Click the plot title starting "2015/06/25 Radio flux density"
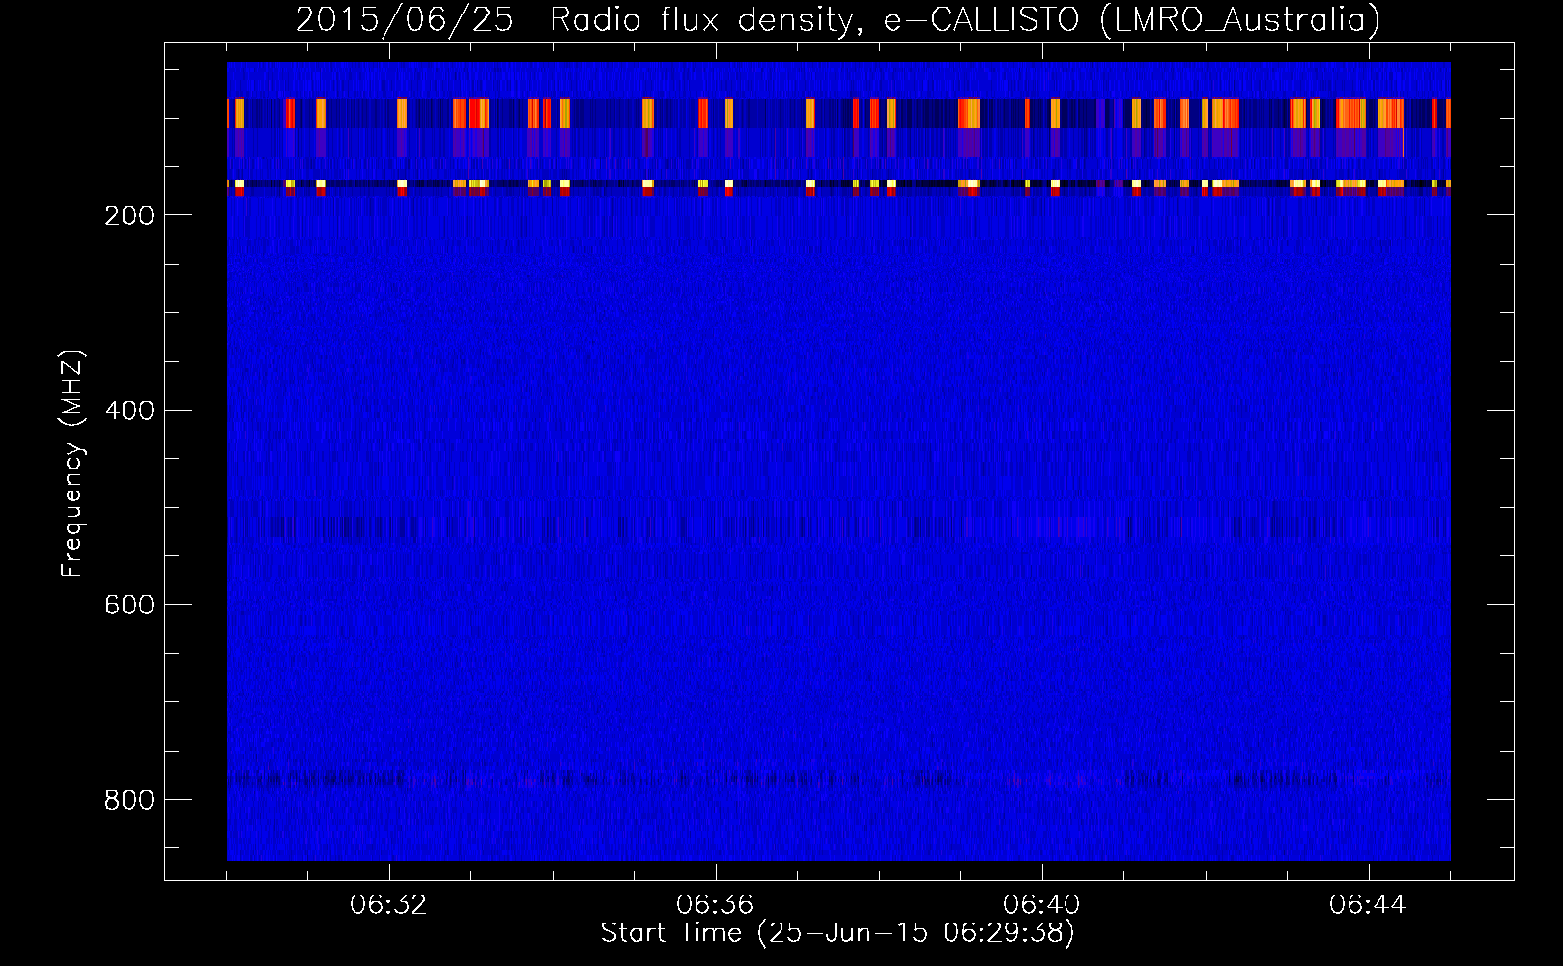Image resolution: width=1563 pixels, height=966 pixels. (x=838, y=20)
